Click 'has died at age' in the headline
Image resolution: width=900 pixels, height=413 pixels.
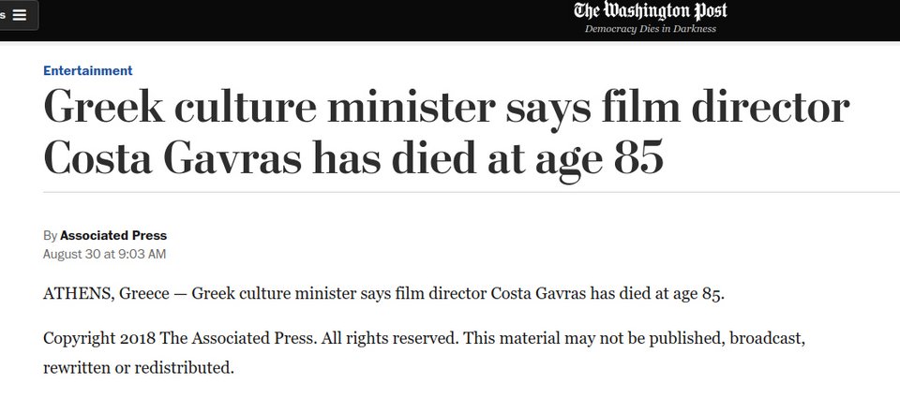click(x=457, y=157)
